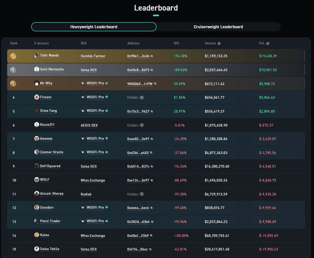The height and width of the screenshot is (258, 314).
Task: Open Salsa DEX link in DeFiSquared's row
Action: [89, 166]
